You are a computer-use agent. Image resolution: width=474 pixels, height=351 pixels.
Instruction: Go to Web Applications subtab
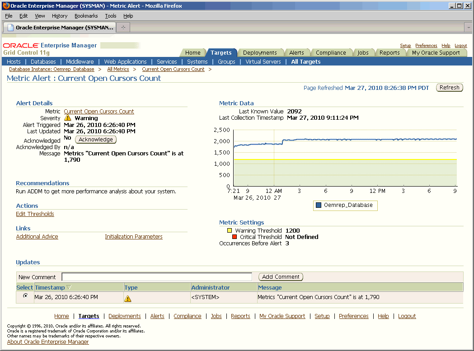coord(126,62)
